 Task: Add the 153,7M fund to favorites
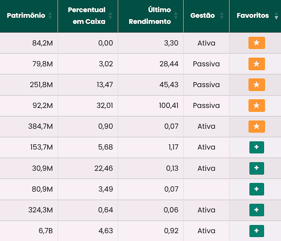[256, 147]
